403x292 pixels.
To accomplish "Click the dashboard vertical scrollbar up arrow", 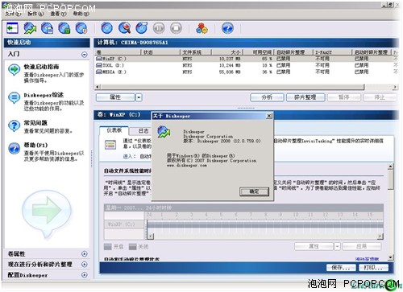I will point(391,167).
